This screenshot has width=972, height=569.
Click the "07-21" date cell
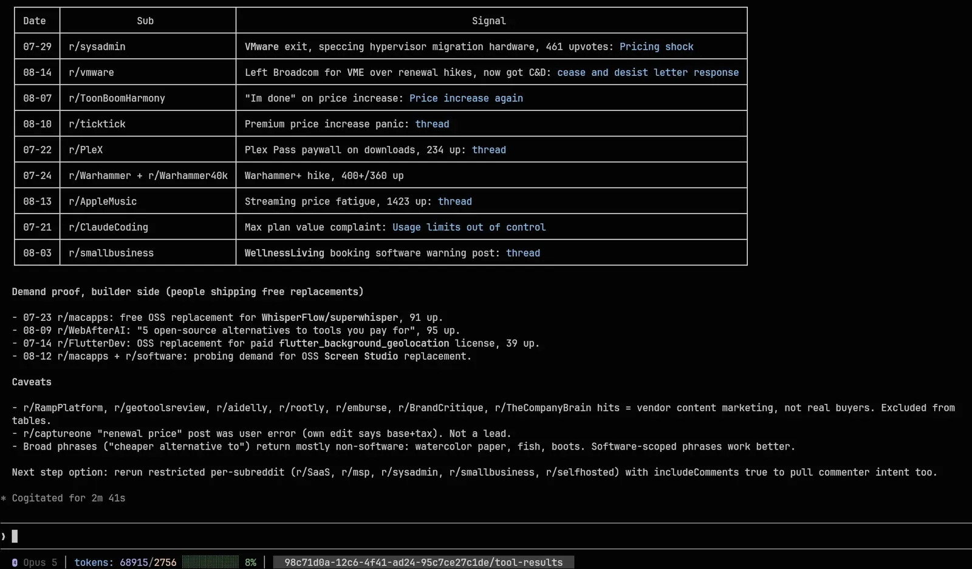point(37,227)
